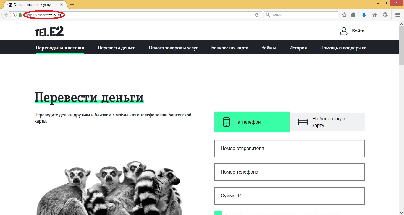The height and width of the screenshot is (215, 404).
Task: Go to the browser home page icon
Action: pos(375,15)
